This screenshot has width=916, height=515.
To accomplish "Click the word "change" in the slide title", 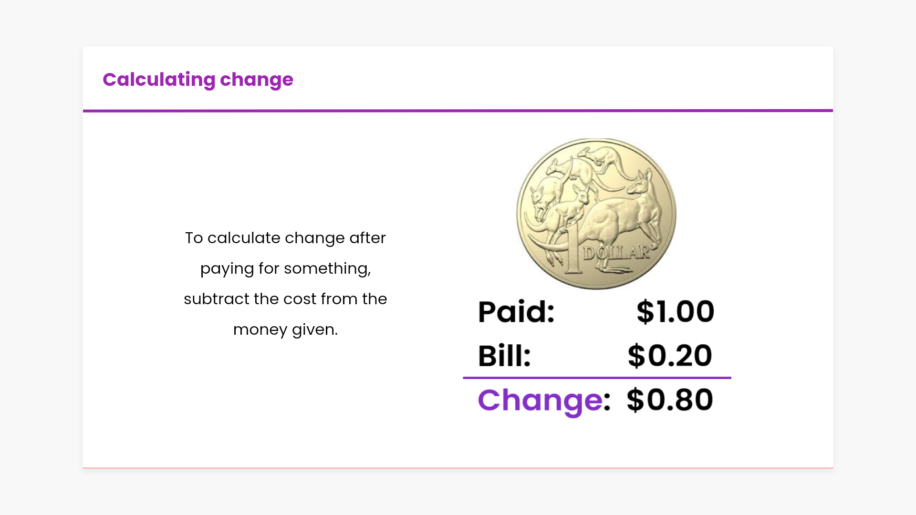I will pyautogui.click(x=256, y=80).
